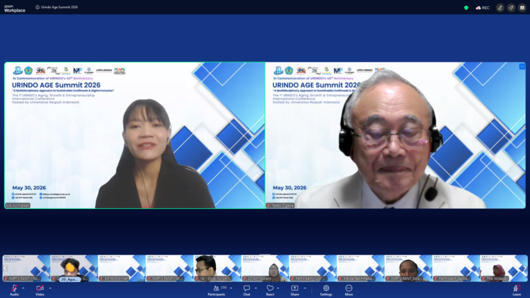Click the Takao name label on video
The height and width of the screenshot is (298, 530).
click(281, 206)
